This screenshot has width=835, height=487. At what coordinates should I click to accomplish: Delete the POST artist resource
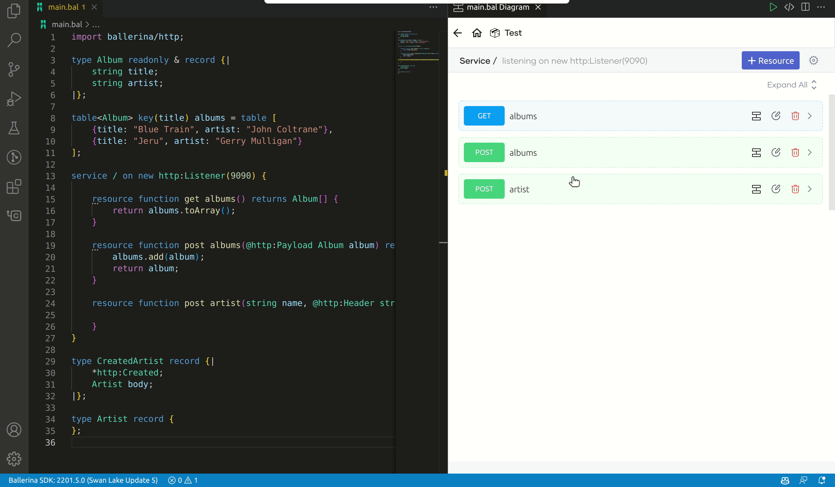[x=795, y=189]
